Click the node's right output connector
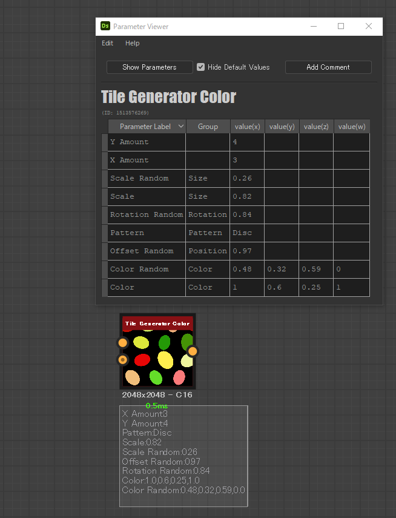Screen dimensions: 396x518 (x=193, y=351)
